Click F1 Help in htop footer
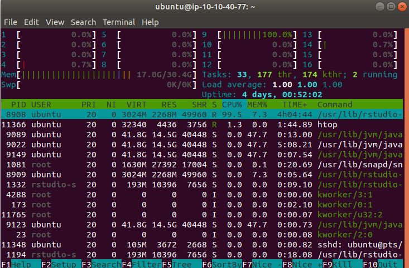The width and height of the screenshot is (409, 268). point(21,264)
